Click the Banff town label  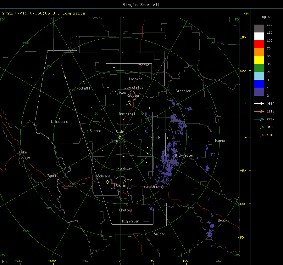click(52, 176)
